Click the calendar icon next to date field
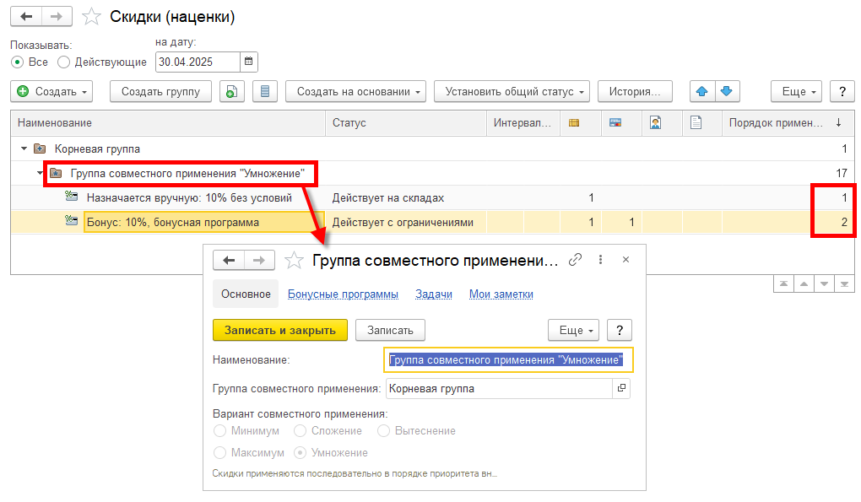The image size is (861, 502). 248,62
